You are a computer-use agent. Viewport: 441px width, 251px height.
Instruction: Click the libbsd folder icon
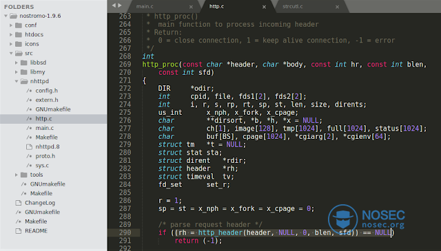24,63
